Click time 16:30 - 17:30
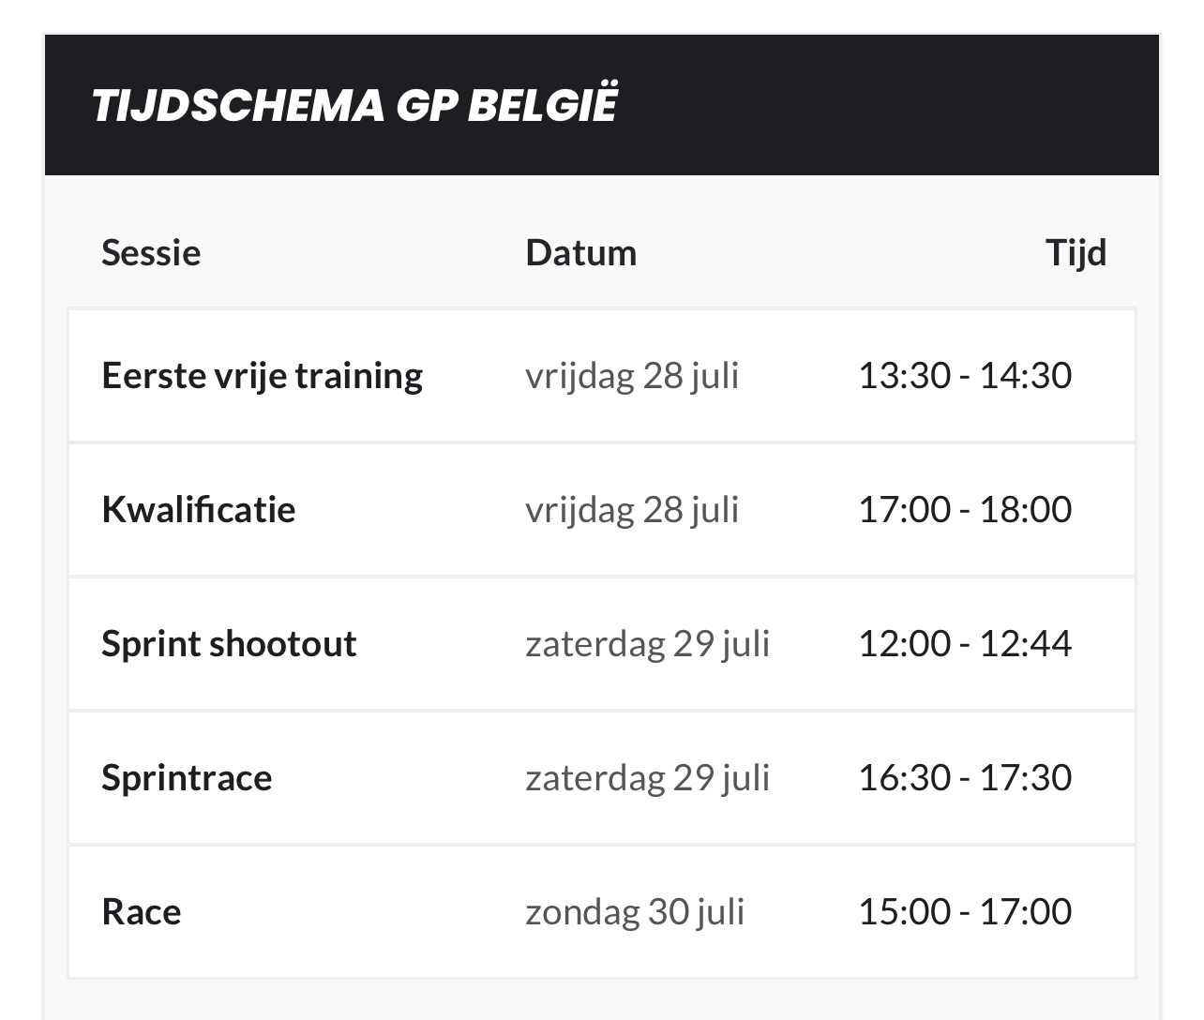The image size is (1204, 1020). tap(965, 778)
